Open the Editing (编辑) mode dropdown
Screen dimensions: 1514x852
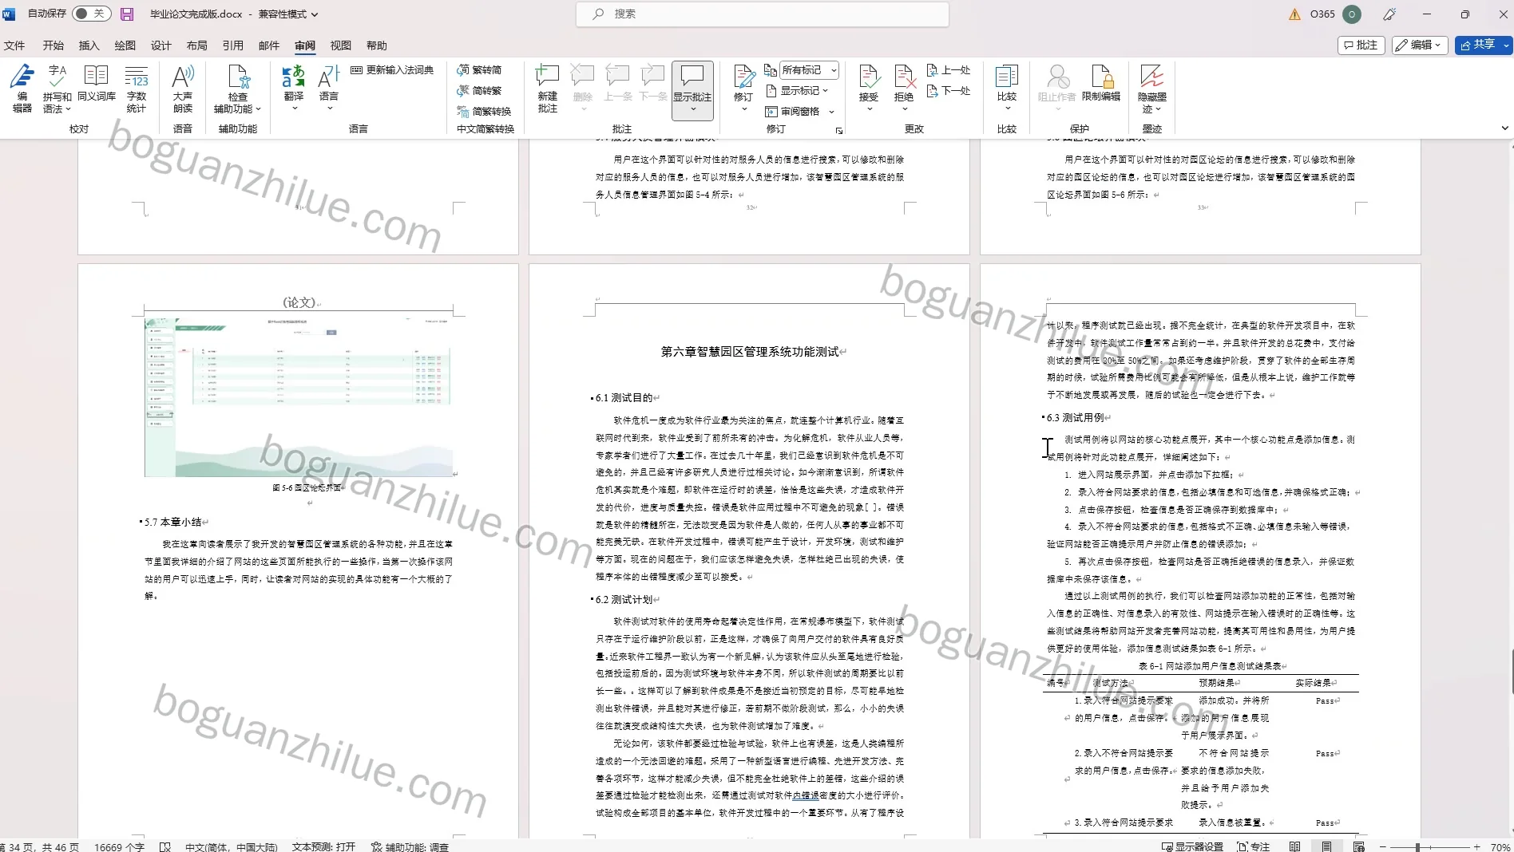[x=1420, y=45]
